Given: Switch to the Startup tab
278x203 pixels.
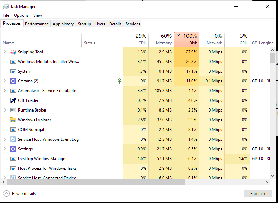Looking at the screenshot, I should 84,24.
